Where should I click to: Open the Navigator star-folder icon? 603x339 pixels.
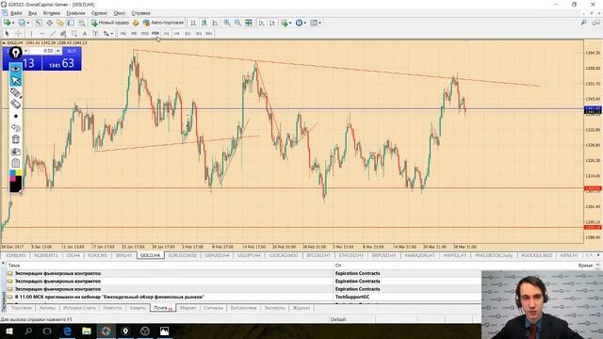tap(60, 23)
